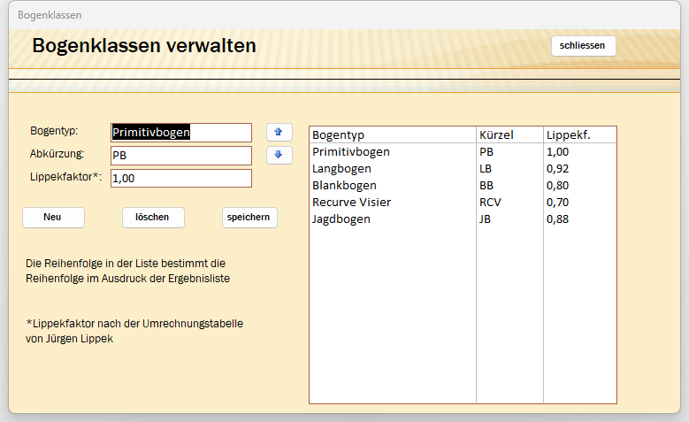
Task: Click the 0,92 factor cell
Action: tap(558, 168)
